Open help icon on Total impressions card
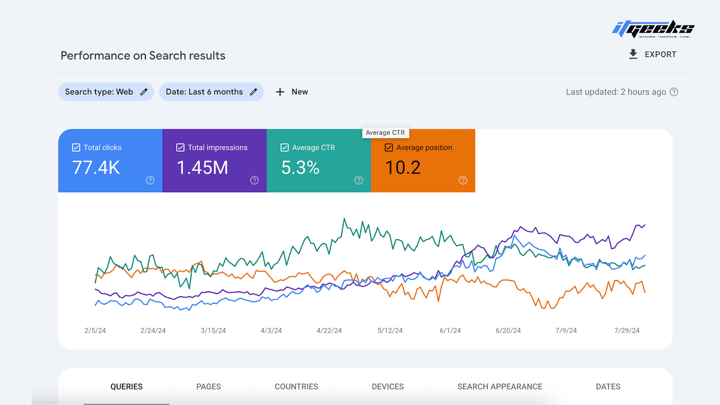The image size is (720, 405). [x=255, y=180]
